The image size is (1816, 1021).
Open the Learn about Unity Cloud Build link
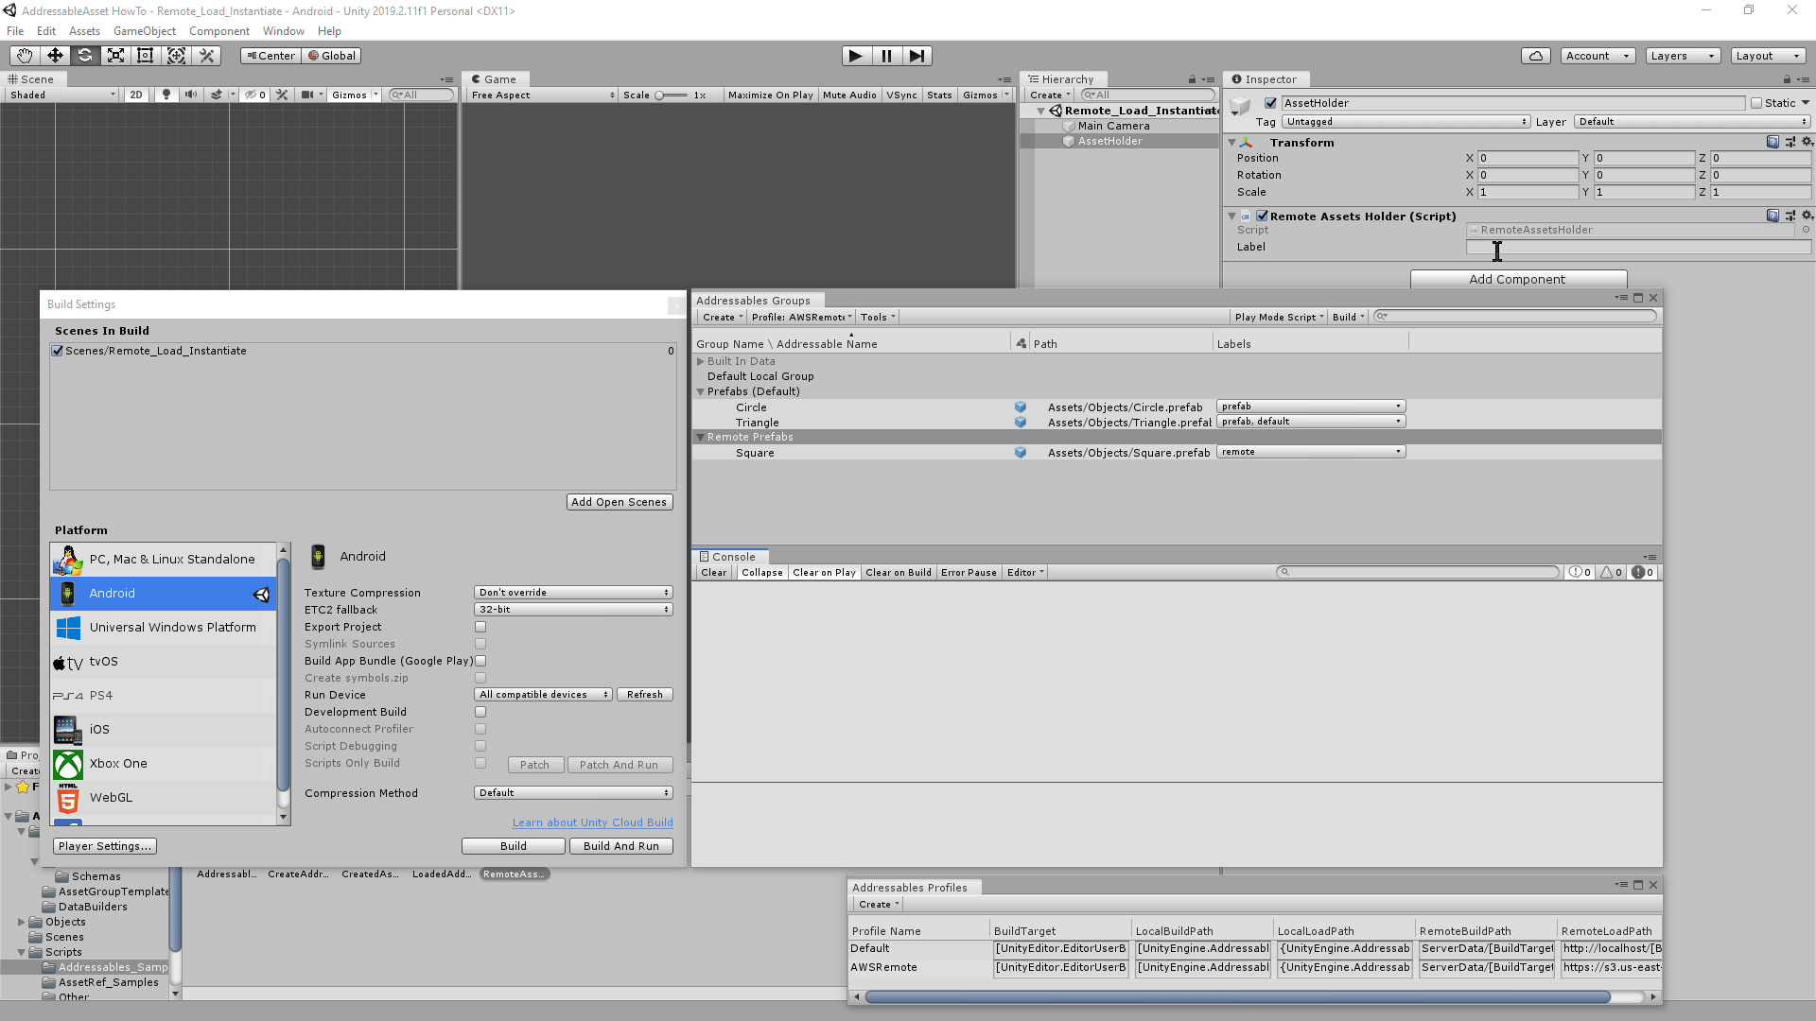(x=592, y=822)
